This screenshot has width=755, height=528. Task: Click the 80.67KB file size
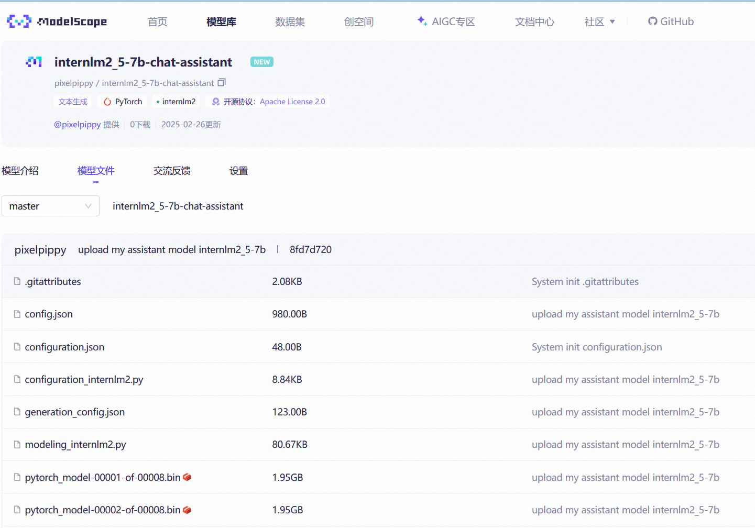290,444
